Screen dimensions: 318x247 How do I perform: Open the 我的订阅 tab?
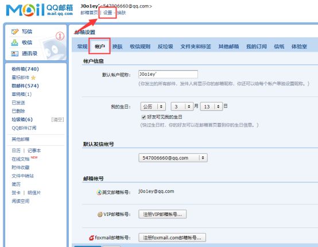257,47
